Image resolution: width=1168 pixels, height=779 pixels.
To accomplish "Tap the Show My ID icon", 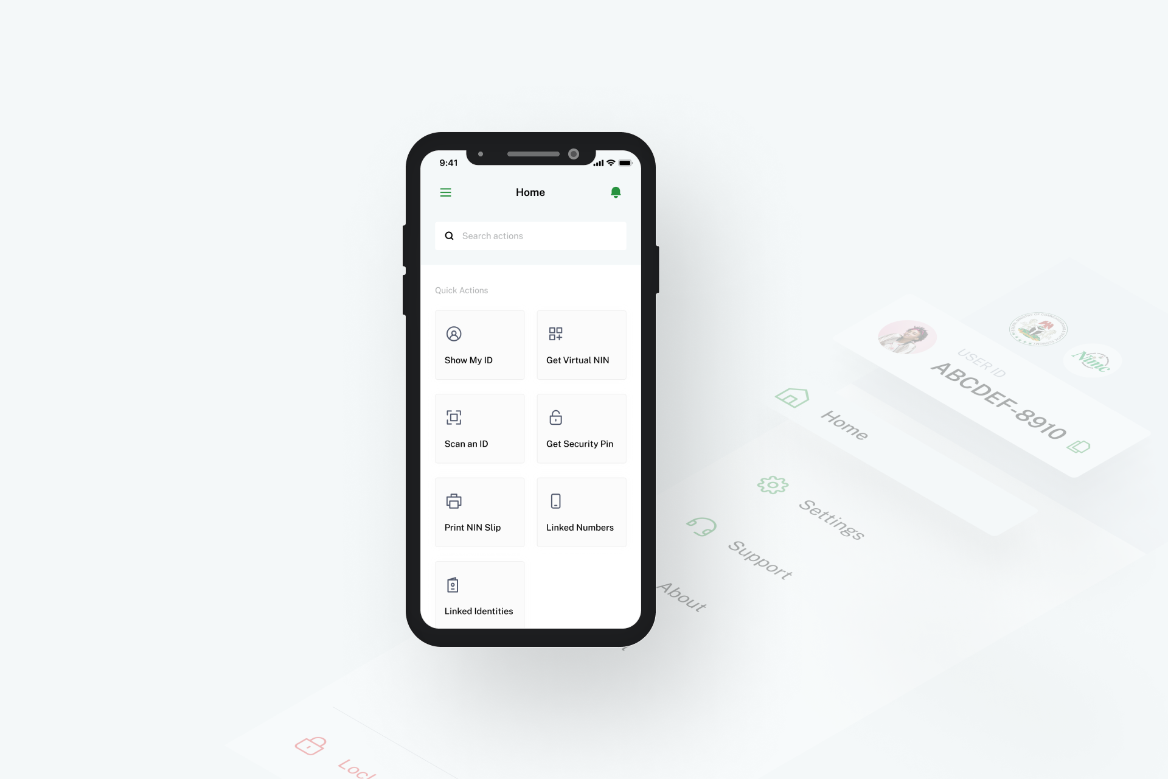I will pyautogui.click(x=454, y=333).
